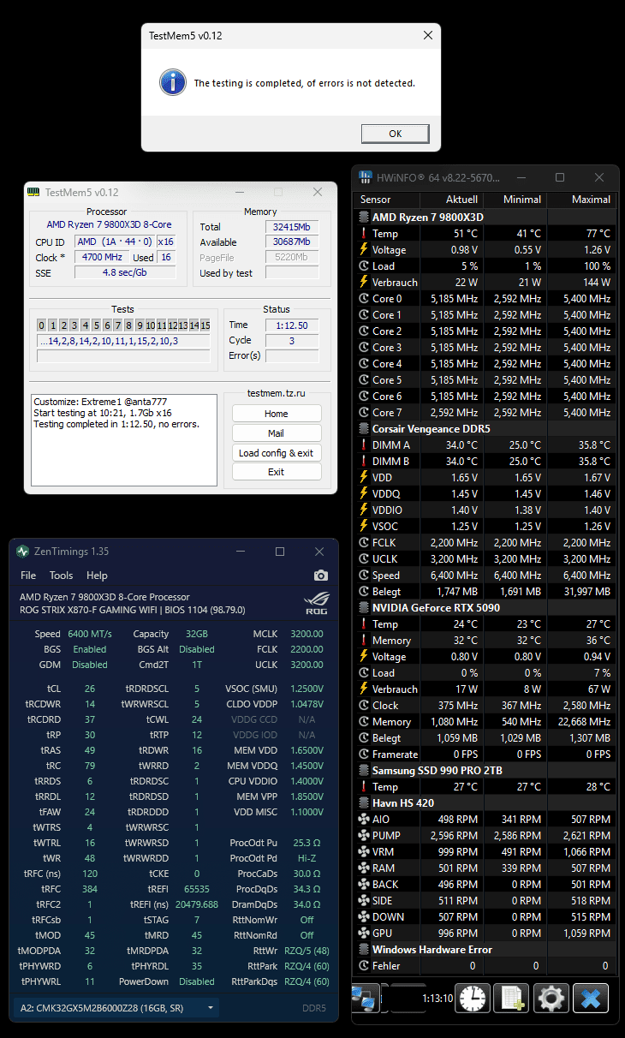The image size is (625, 1038).
Task: Close the completion dialog with its X
Action: (427, 36)
